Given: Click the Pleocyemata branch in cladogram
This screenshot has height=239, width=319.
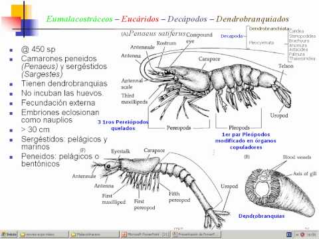Looking at the screenshot, I should coord(261,42).
